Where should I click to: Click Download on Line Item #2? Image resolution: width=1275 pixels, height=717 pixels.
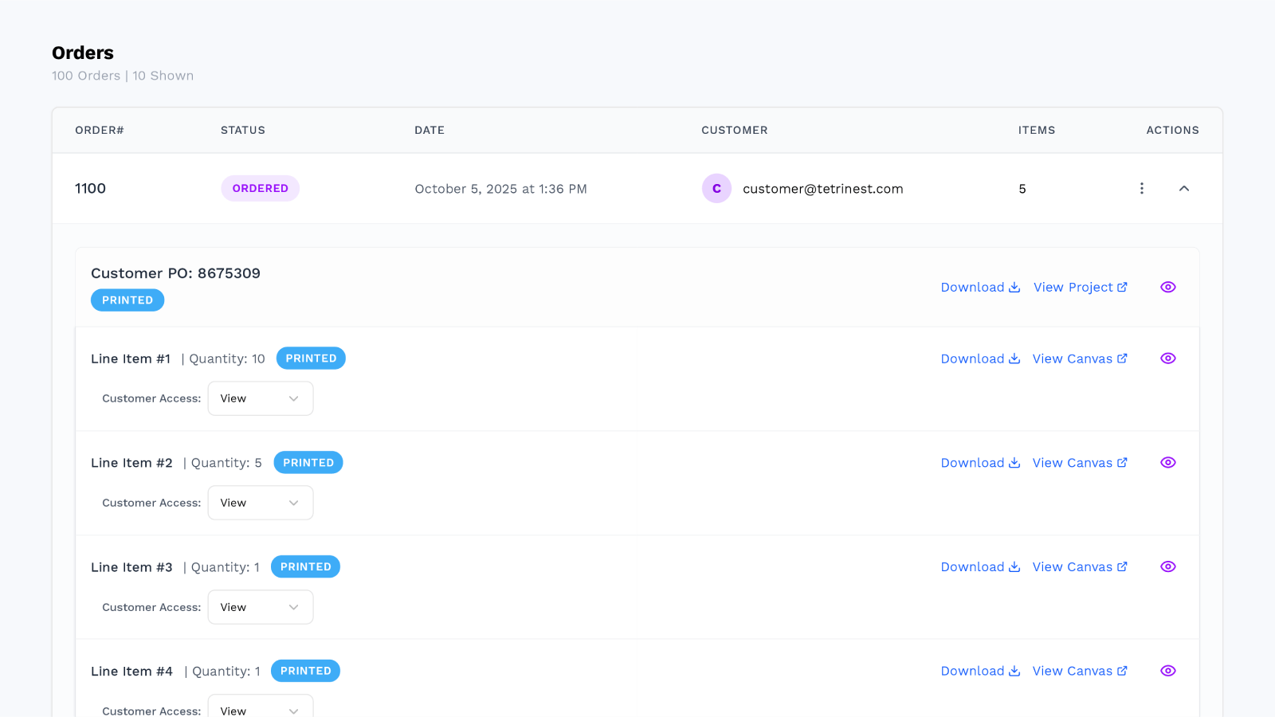tap(973, 462)
